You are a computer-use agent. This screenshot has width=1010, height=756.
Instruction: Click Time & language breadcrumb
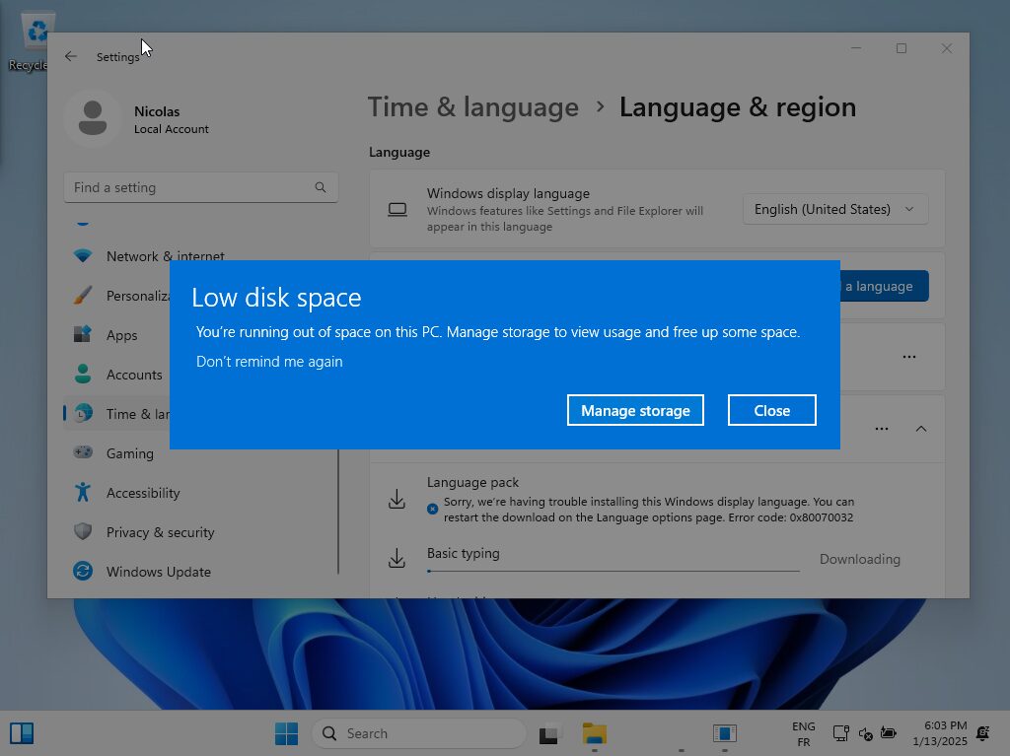click(472, 106)
